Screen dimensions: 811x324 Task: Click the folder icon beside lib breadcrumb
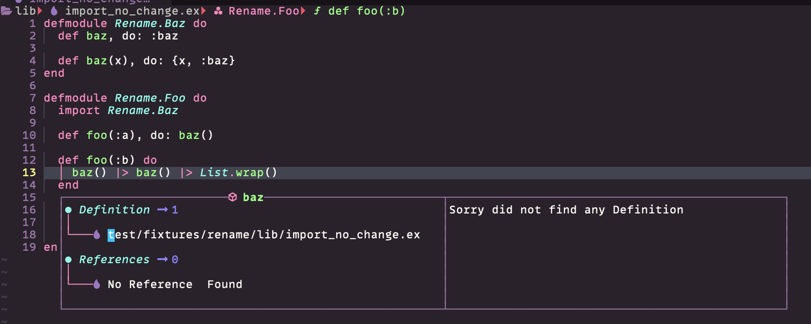(6, 11)
